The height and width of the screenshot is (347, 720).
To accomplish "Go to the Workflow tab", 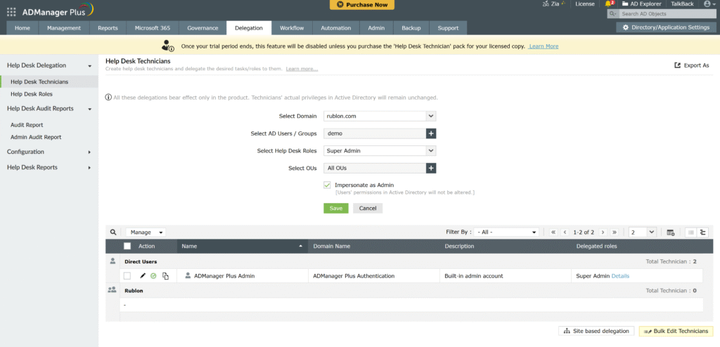I will click(x=292, y=28).
